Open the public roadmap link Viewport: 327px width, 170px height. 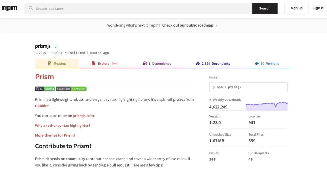[190, 25]
